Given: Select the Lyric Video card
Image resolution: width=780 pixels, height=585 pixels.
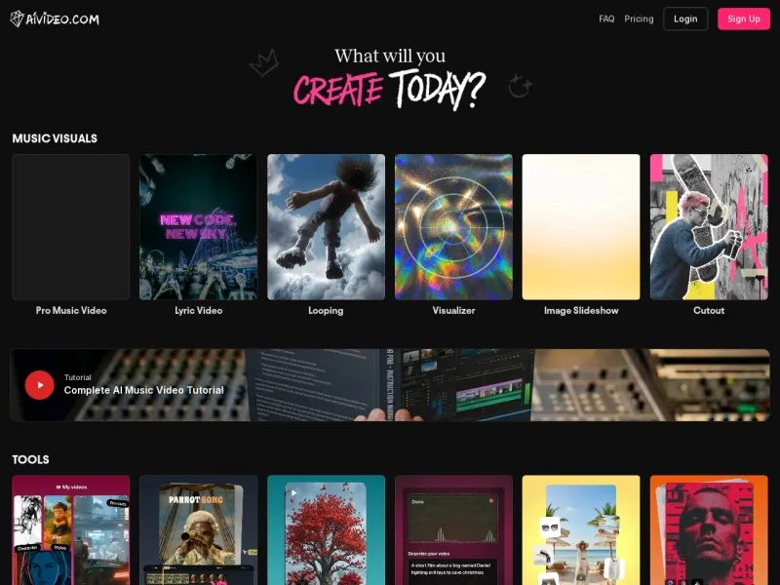Looking at the screenshot, I should point(198,226).
